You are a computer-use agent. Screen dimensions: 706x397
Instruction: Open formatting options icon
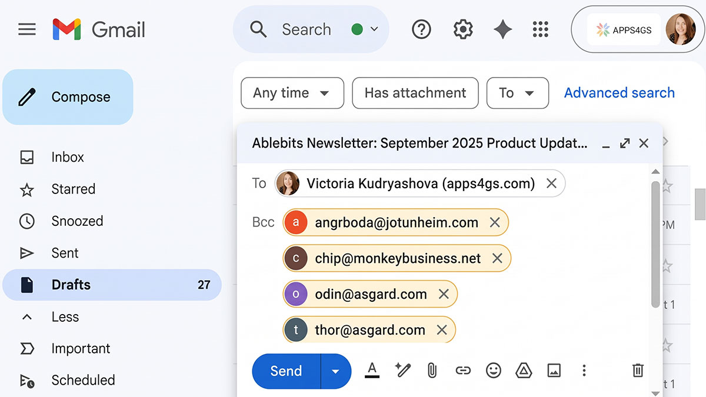[372, 371]
